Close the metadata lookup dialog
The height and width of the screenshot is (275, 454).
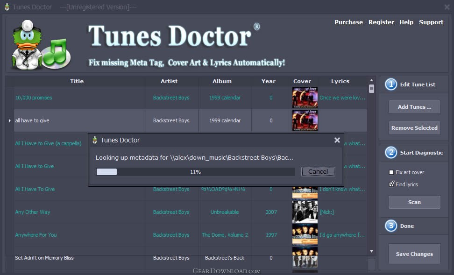click(x=337, y=140)
